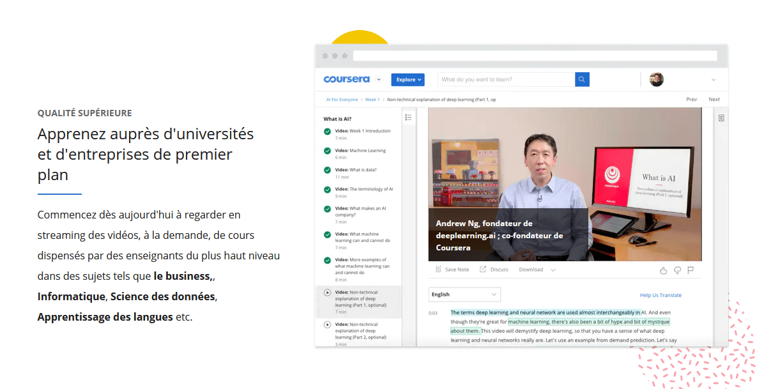Click the Andrew Ng lecture video
Image resolution: width=773 pixels, height=389 pixels.
(565, 184)
